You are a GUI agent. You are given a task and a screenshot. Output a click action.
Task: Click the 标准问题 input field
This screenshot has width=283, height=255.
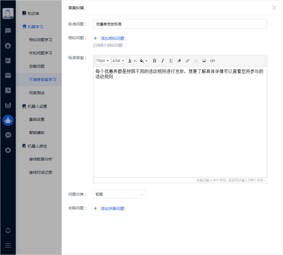click(180, 24)
